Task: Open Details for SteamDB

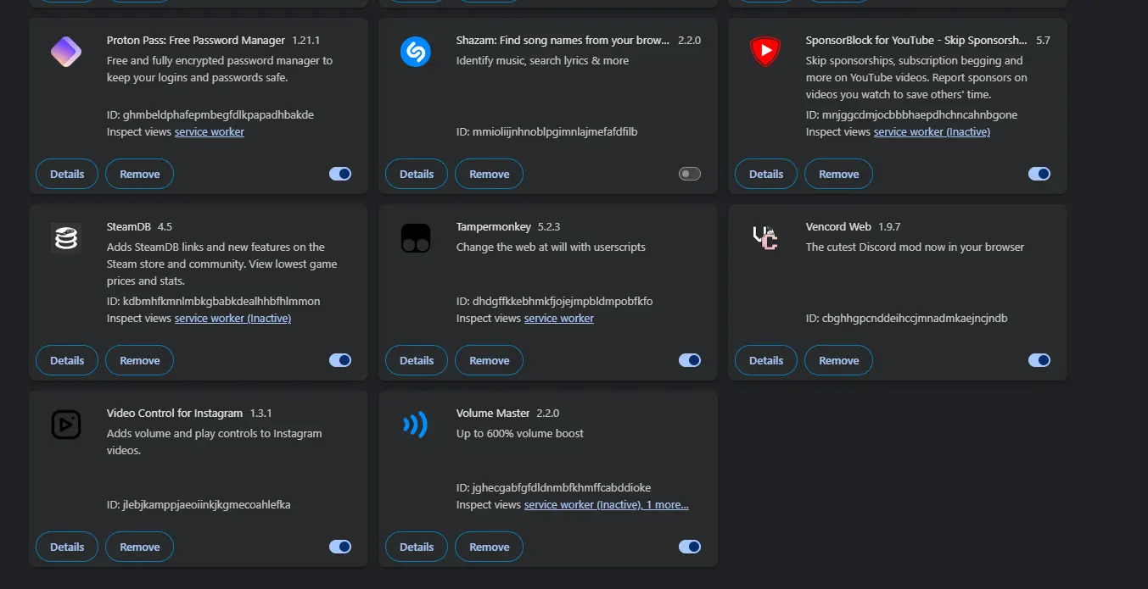Action: click(x=67, y=360)
